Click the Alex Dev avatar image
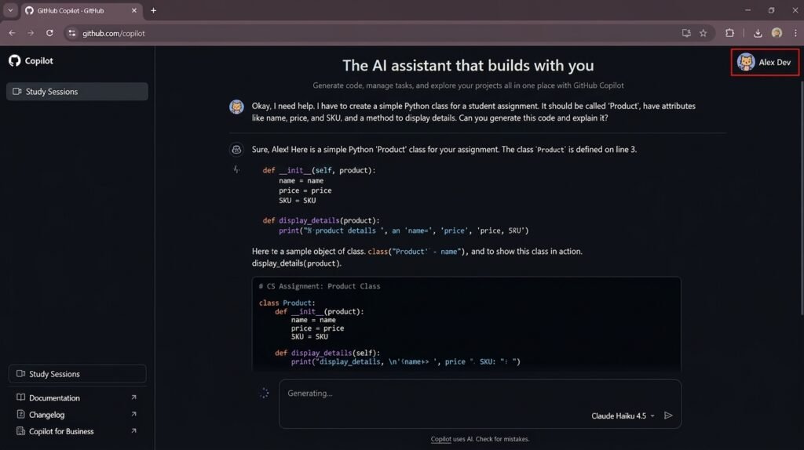Viewport: 804px width, 450px height. pyautogui.click(x=746, y=63)
